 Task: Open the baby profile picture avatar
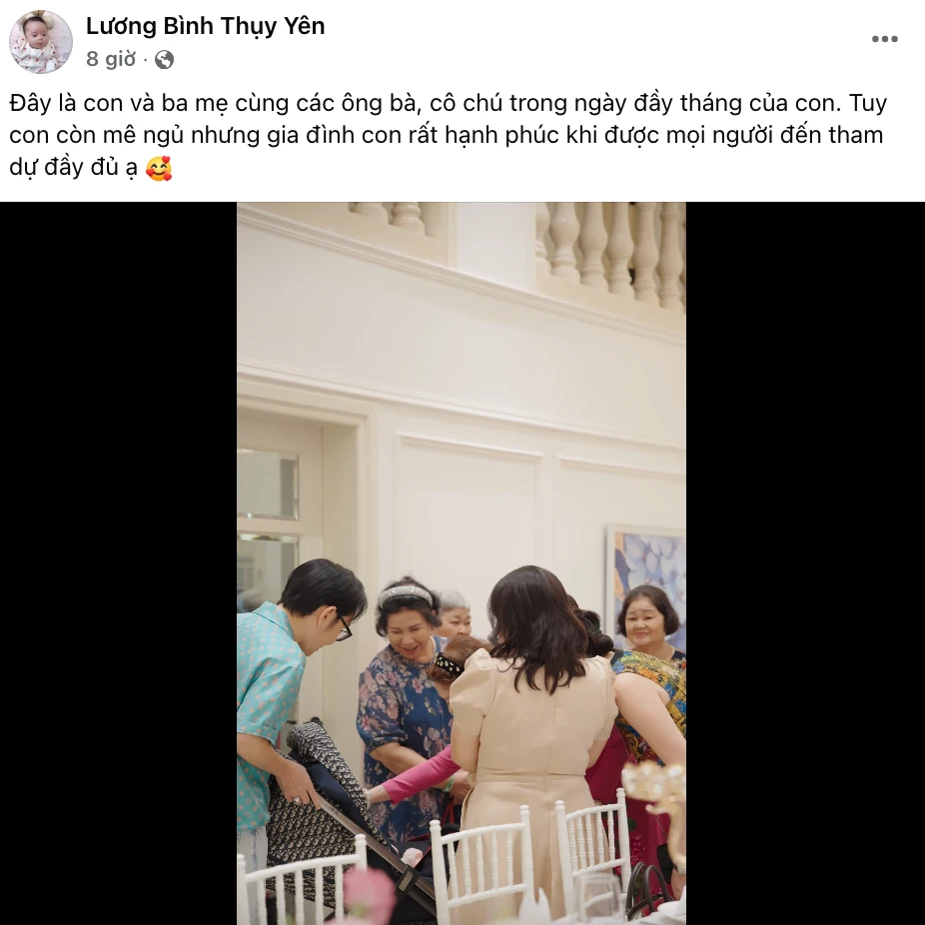click(x=41, y=41)
